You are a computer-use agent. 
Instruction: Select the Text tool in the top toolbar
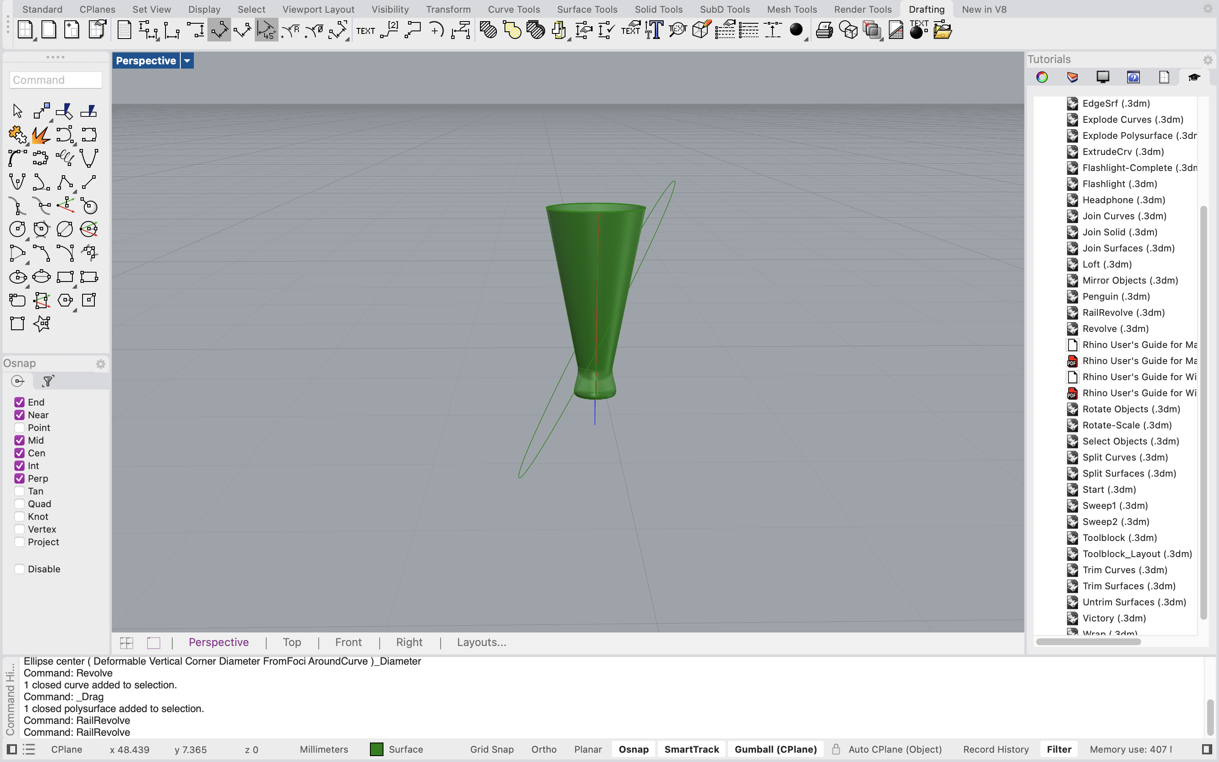point(365,30)
